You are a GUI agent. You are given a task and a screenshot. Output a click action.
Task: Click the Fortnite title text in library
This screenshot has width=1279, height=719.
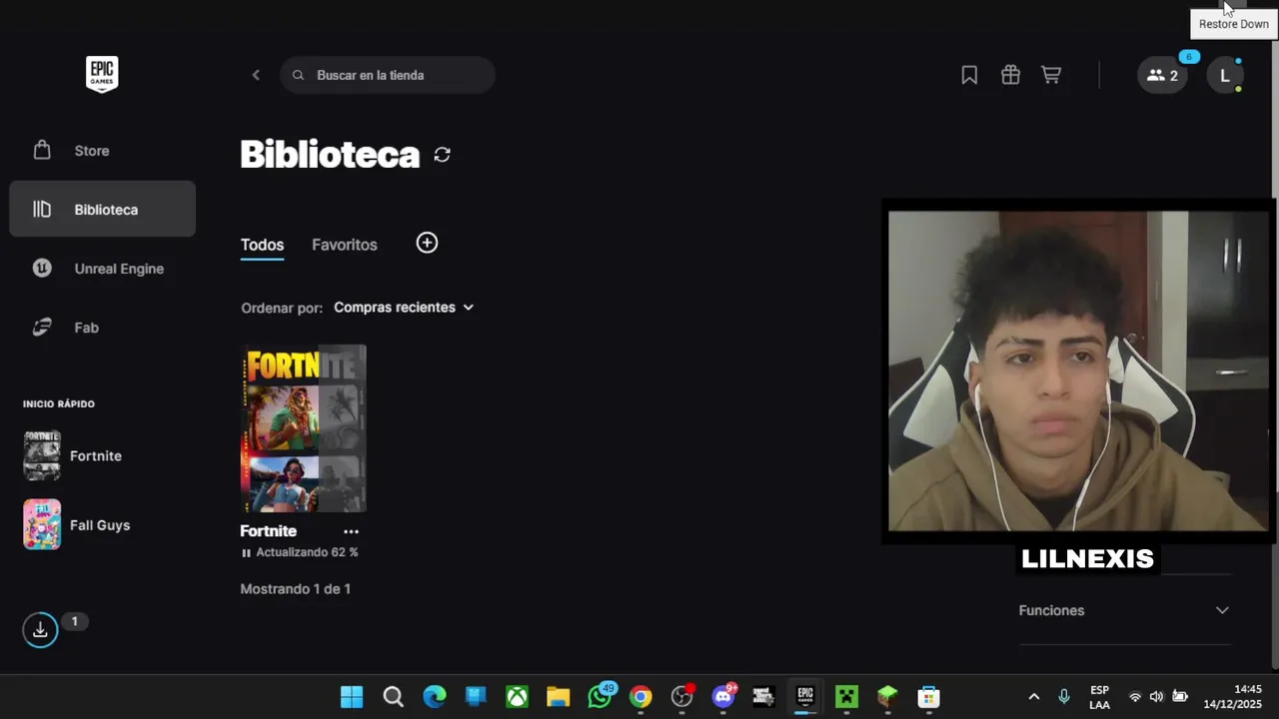pos(268,531)
